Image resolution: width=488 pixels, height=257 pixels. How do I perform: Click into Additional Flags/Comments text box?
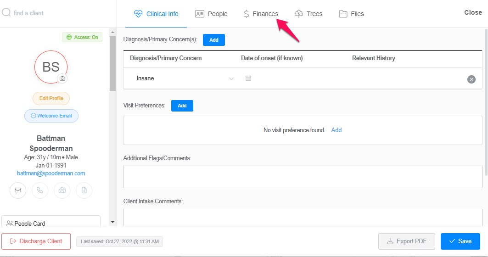(x=303, y=177)
